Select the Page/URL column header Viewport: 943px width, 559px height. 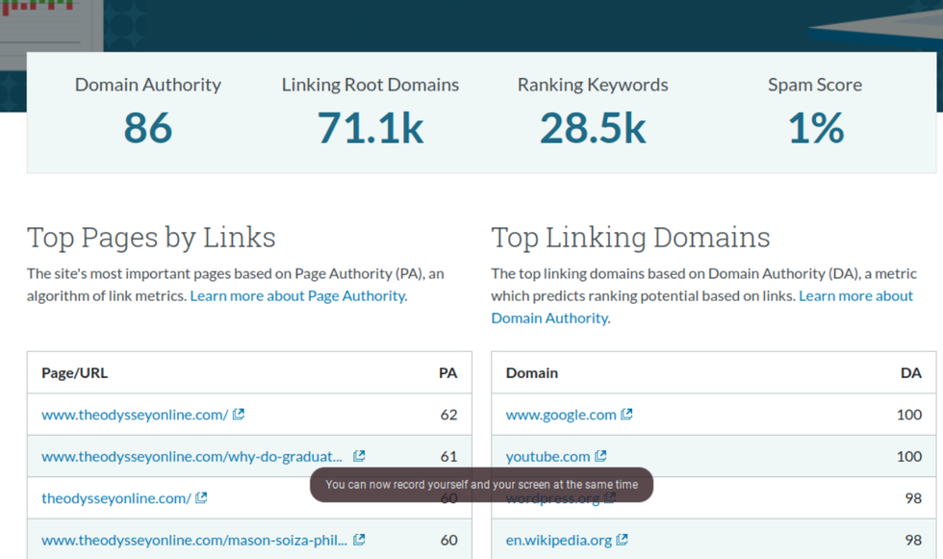click(x=74, y=372)
